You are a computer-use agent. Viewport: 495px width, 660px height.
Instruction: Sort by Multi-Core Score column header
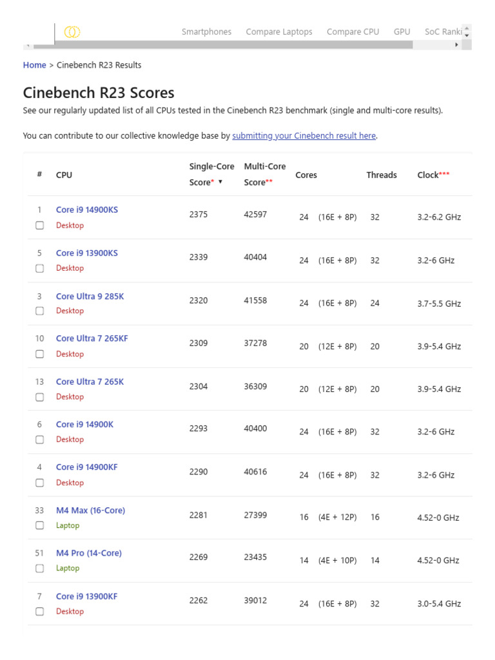click(264, 174)
